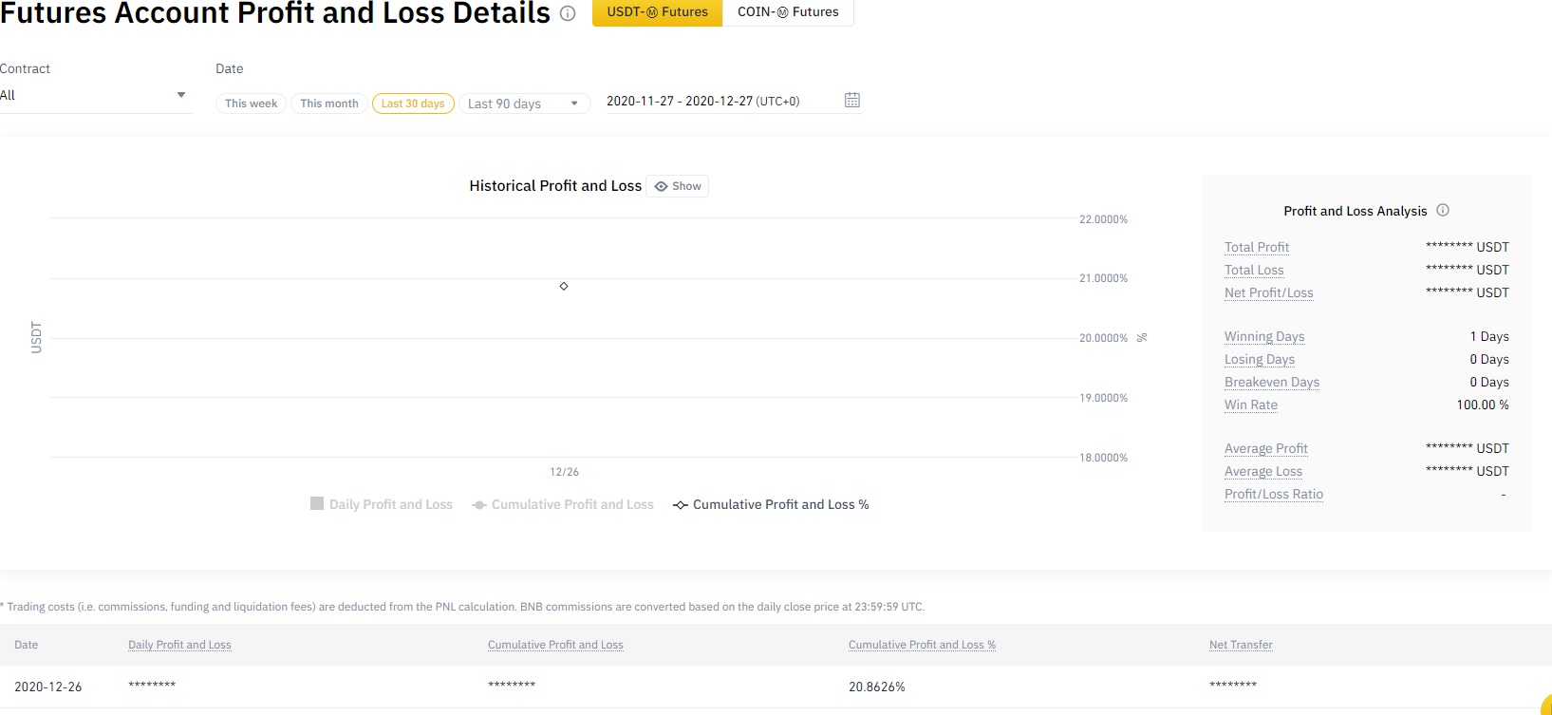
Task: Toggle Show eye button for Historical Profit and Loss
Action: (x=678, y=186)
